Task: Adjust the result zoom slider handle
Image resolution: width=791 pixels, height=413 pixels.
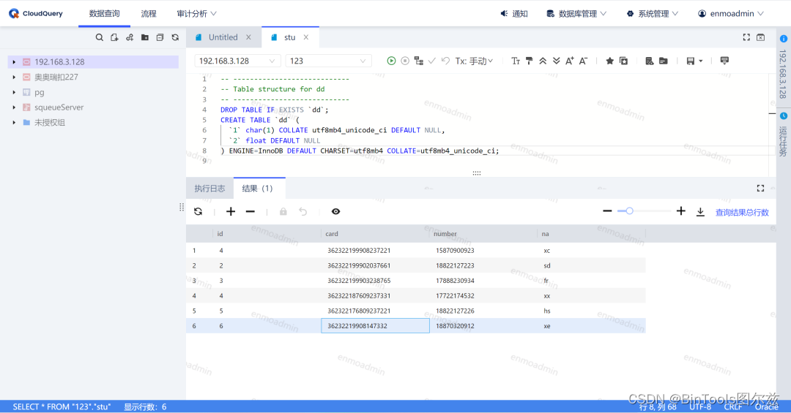Action: click(x=630, y=211)
